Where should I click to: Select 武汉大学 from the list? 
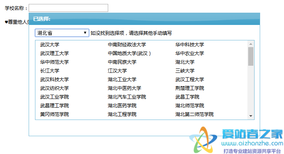(50, 45)
